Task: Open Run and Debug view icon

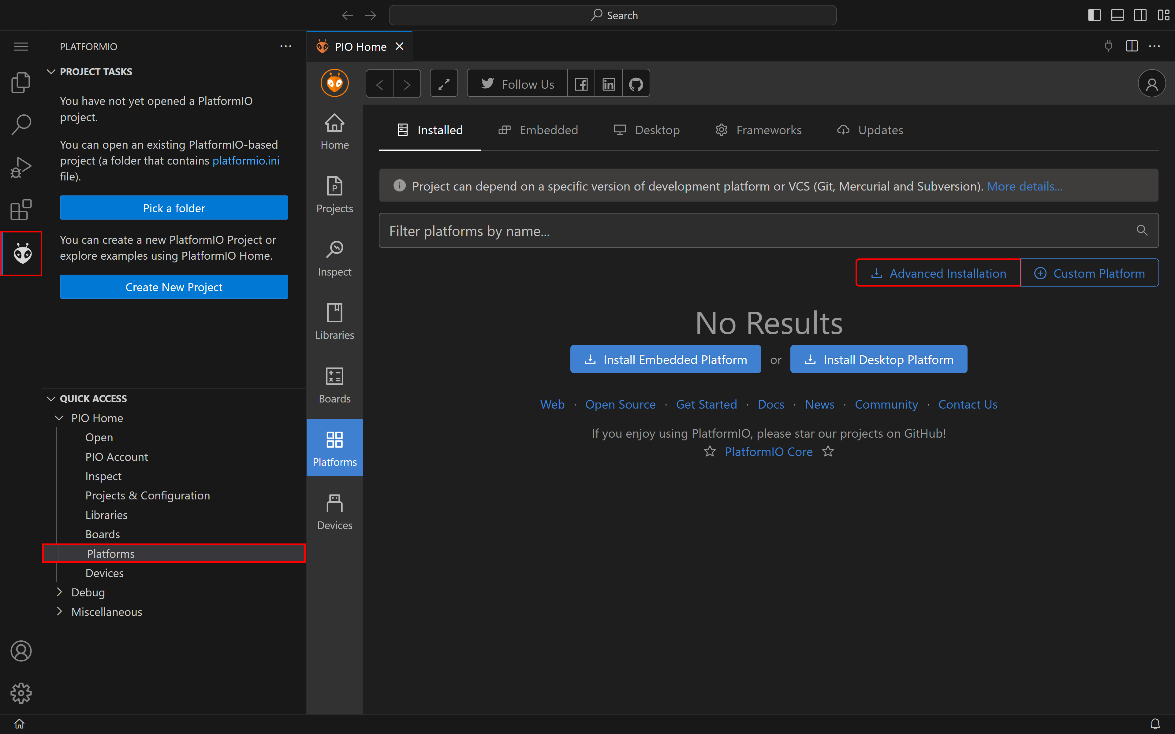Action: tap(21, 168)
